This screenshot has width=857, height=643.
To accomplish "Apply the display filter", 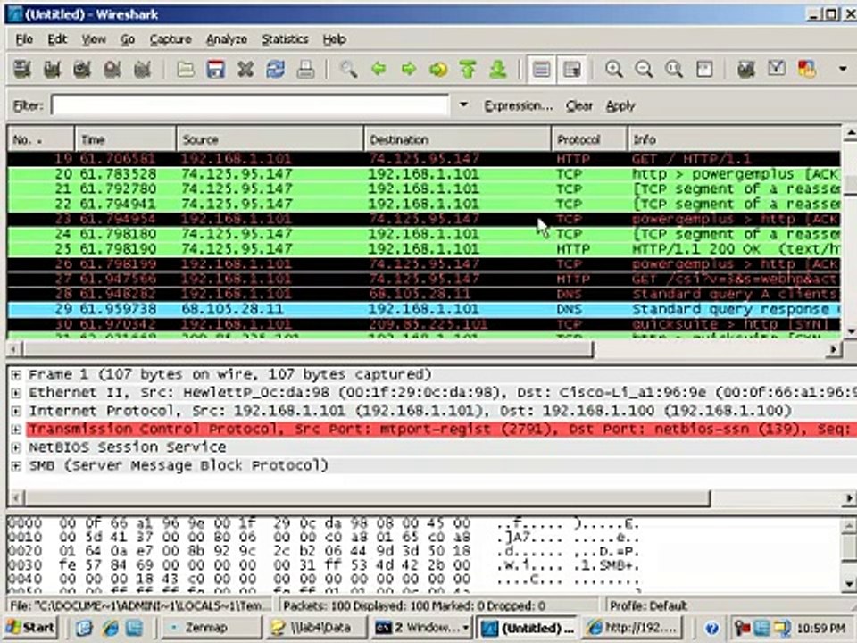I will click(620, 105).
